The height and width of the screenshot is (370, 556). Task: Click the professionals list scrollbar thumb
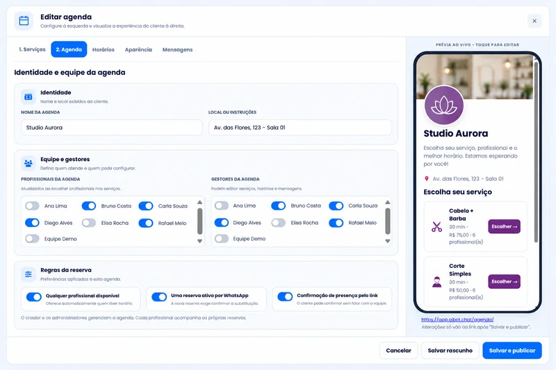pos(200,221)
